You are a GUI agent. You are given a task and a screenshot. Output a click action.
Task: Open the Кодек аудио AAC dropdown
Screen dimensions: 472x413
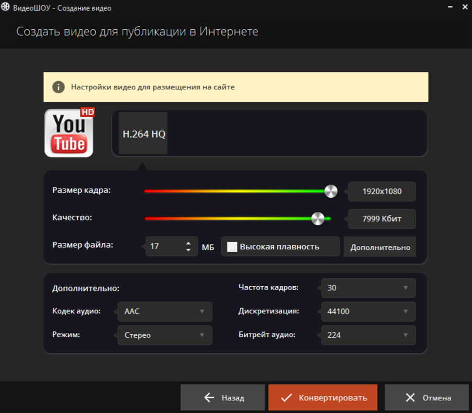tap(165, 311)
